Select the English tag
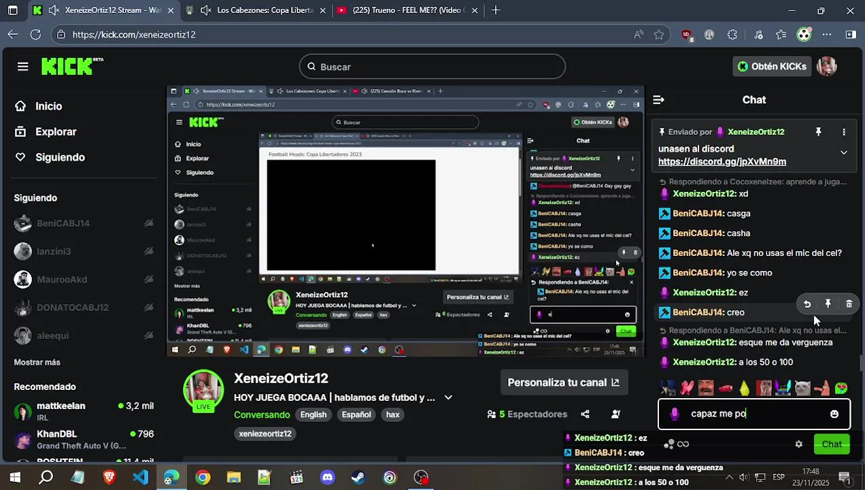 click(313, 414)
